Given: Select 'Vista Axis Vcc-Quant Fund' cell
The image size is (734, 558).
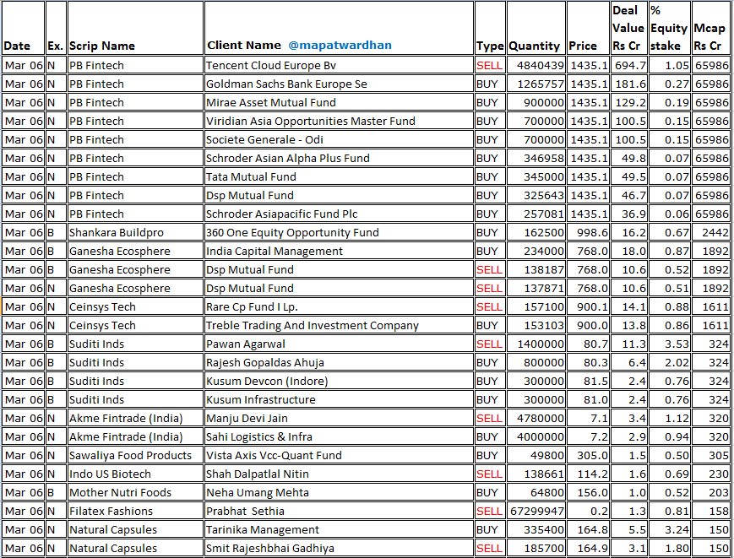Looking at the screenshot, I should coord(339,455).
